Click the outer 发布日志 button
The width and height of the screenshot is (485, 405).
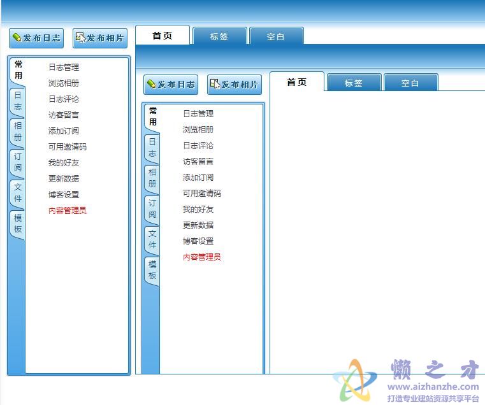36,38
